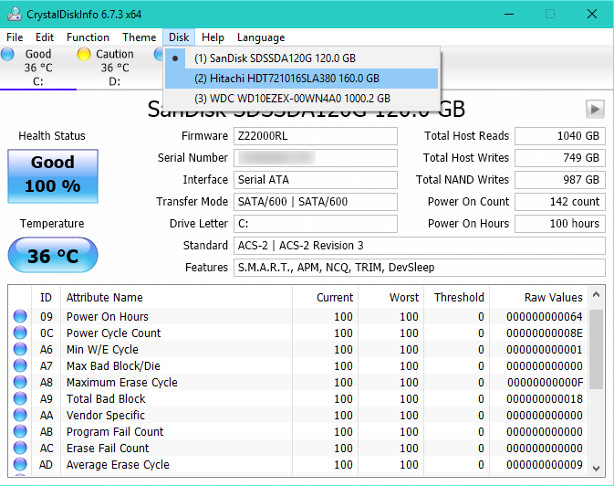
Task: Click the Drive Letter field
Action: pos(316,224)
